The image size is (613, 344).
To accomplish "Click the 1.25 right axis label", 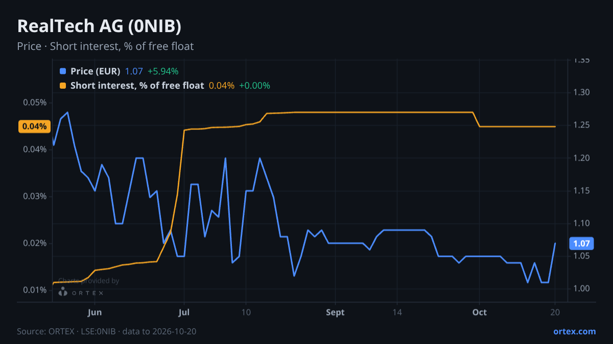I will [581, 125].
